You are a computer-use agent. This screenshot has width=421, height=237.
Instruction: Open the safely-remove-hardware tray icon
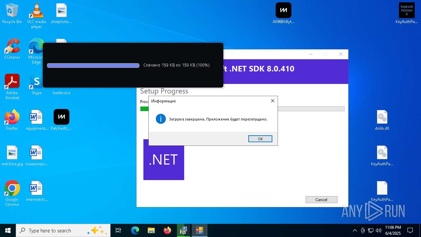pyautogui.click(x=363, y=230)
